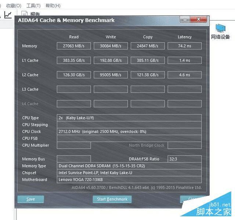Open the 网络设备 network devices icon
Image resolution: width=235 pixels, height=220 pixels.
[x=220, y=32]
